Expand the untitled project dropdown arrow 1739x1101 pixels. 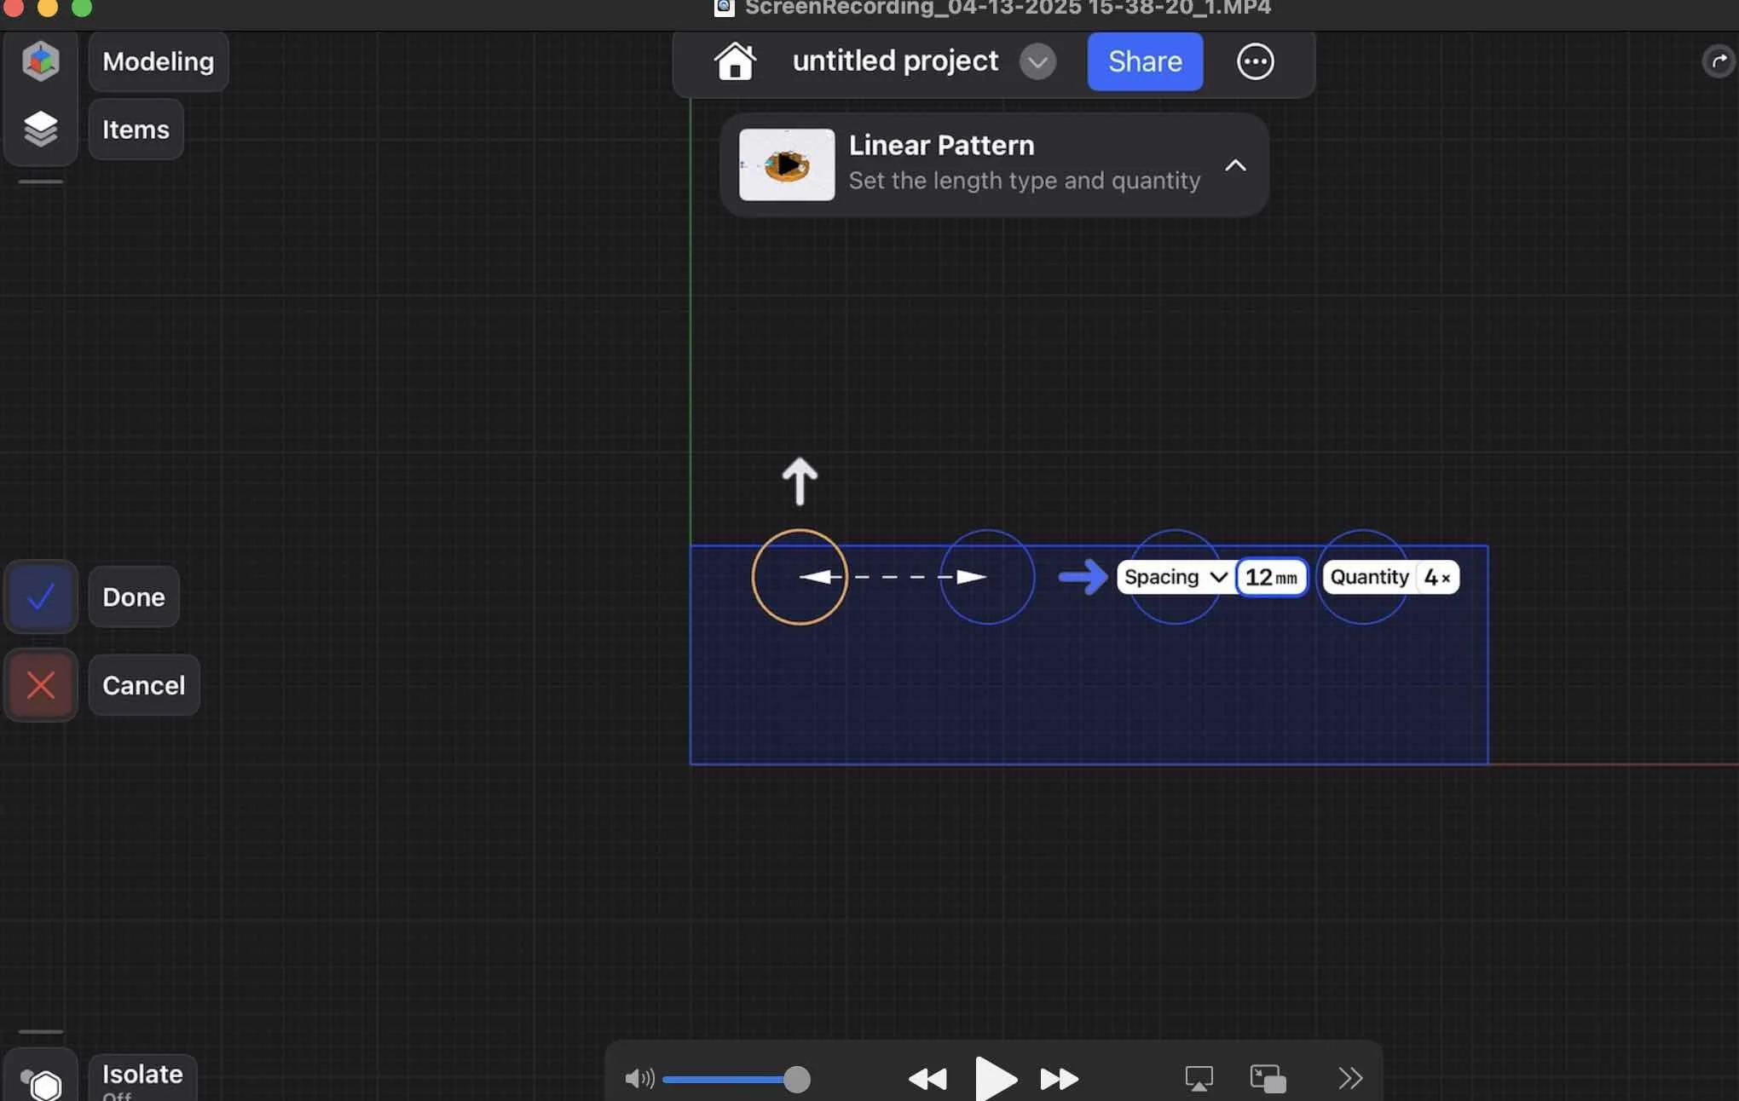click(1037, 61)
